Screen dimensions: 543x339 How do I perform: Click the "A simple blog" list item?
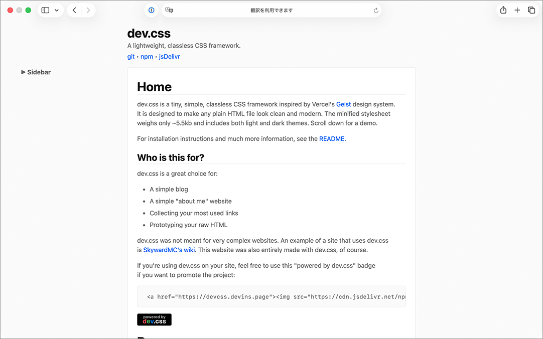click(x=169, y=189)
